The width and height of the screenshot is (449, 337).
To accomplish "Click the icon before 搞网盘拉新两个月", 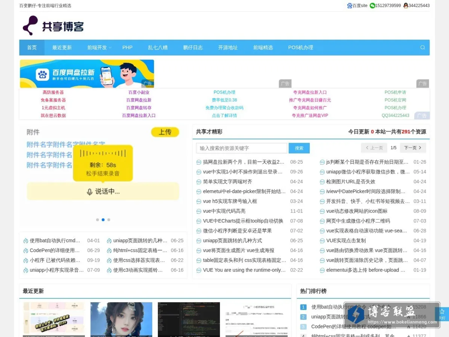I will 199,162.
